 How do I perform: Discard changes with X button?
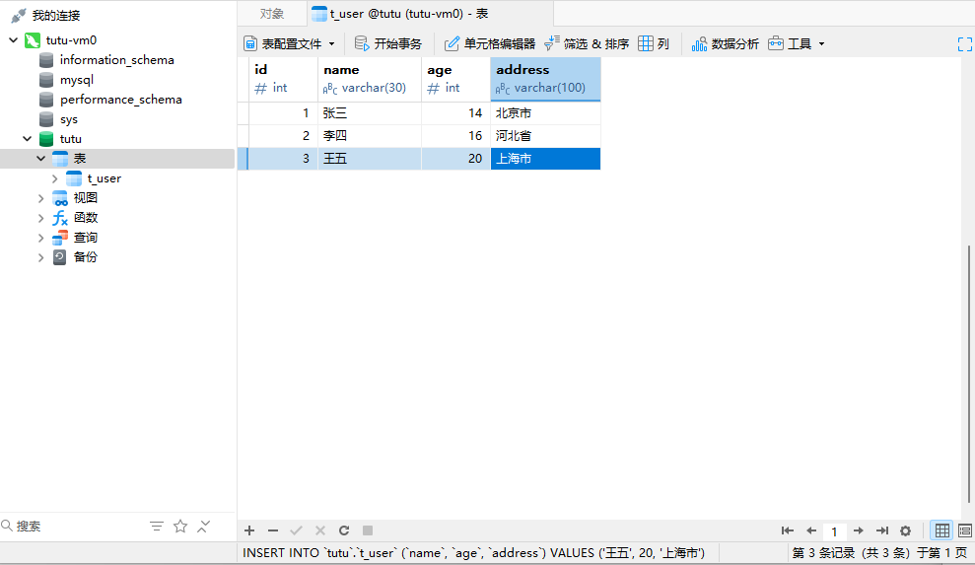(x=320, y=530)
